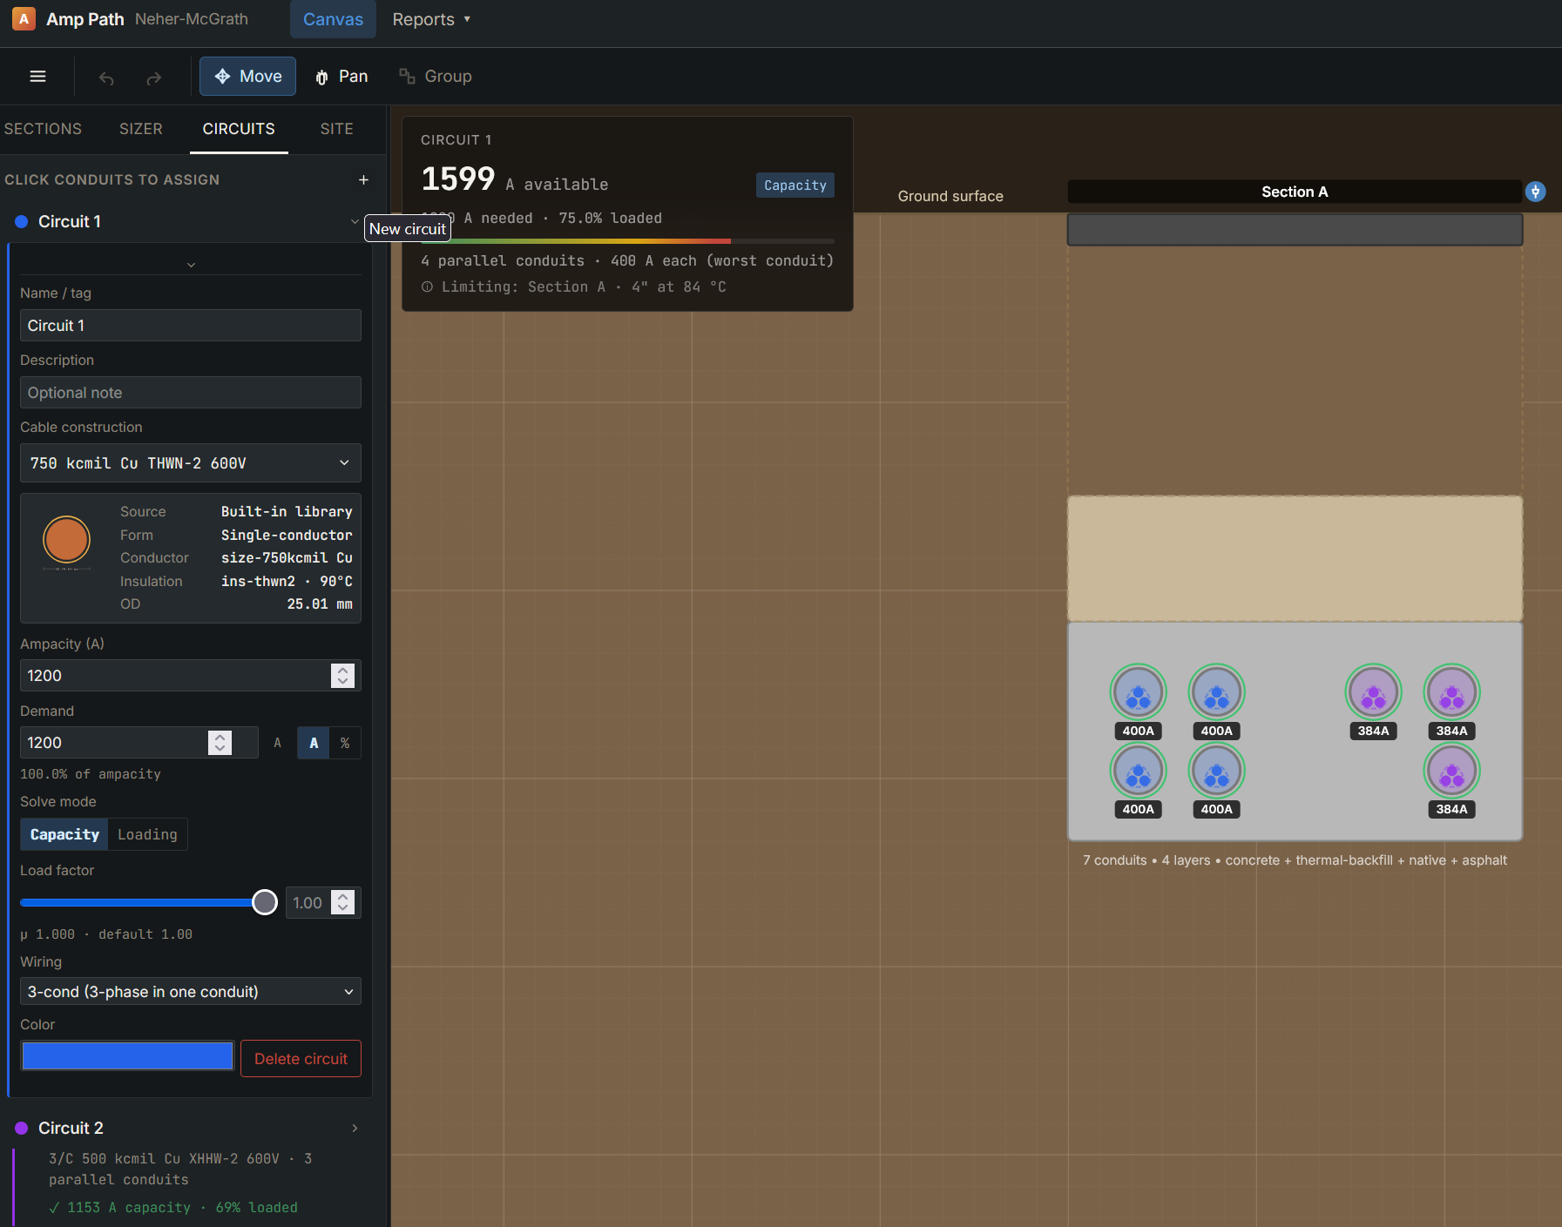Expand the Circuit 2 chevron
Viewport: 1562px width, 1227px height.
355,1128
